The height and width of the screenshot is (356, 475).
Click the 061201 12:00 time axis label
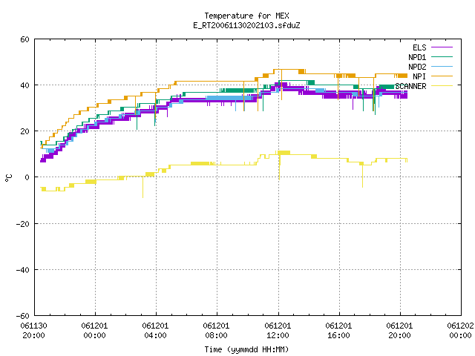(x=278, y=331)
